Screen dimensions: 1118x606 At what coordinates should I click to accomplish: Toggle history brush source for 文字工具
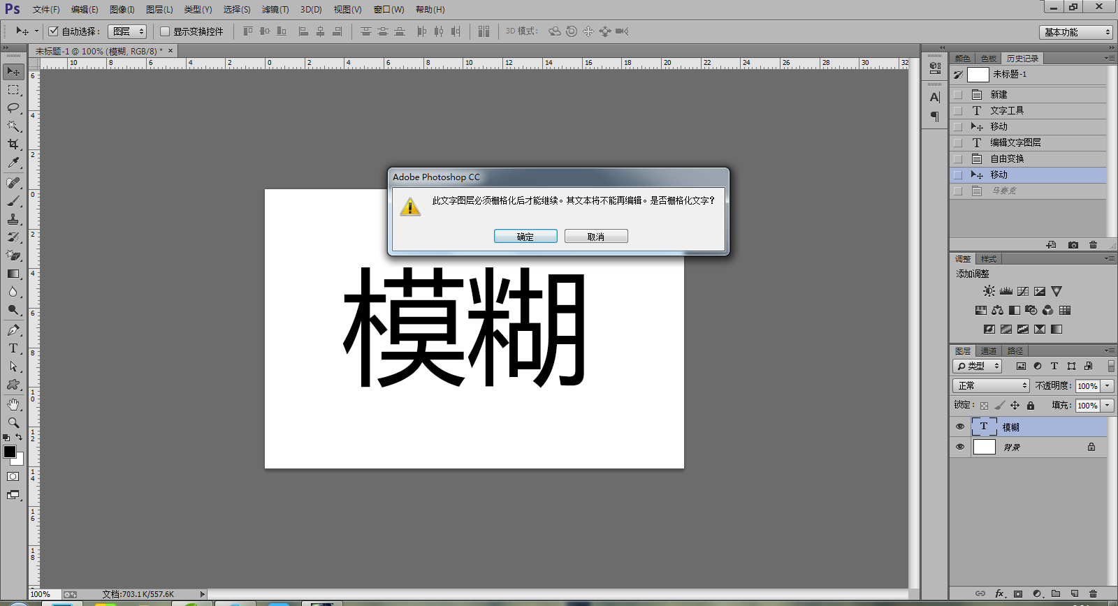pos(958,110)
